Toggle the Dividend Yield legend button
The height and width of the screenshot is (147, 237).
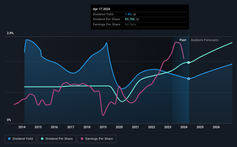click(x=20, y=139)
